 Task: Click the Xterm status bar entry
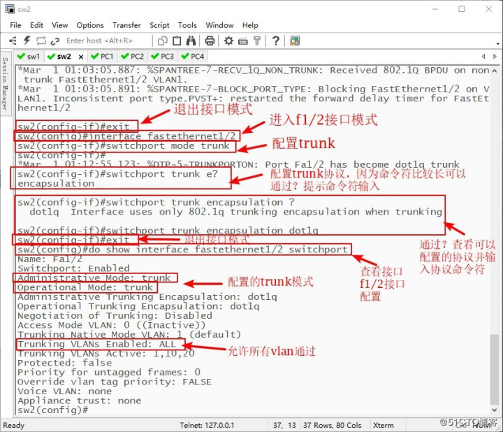point(384,425)
